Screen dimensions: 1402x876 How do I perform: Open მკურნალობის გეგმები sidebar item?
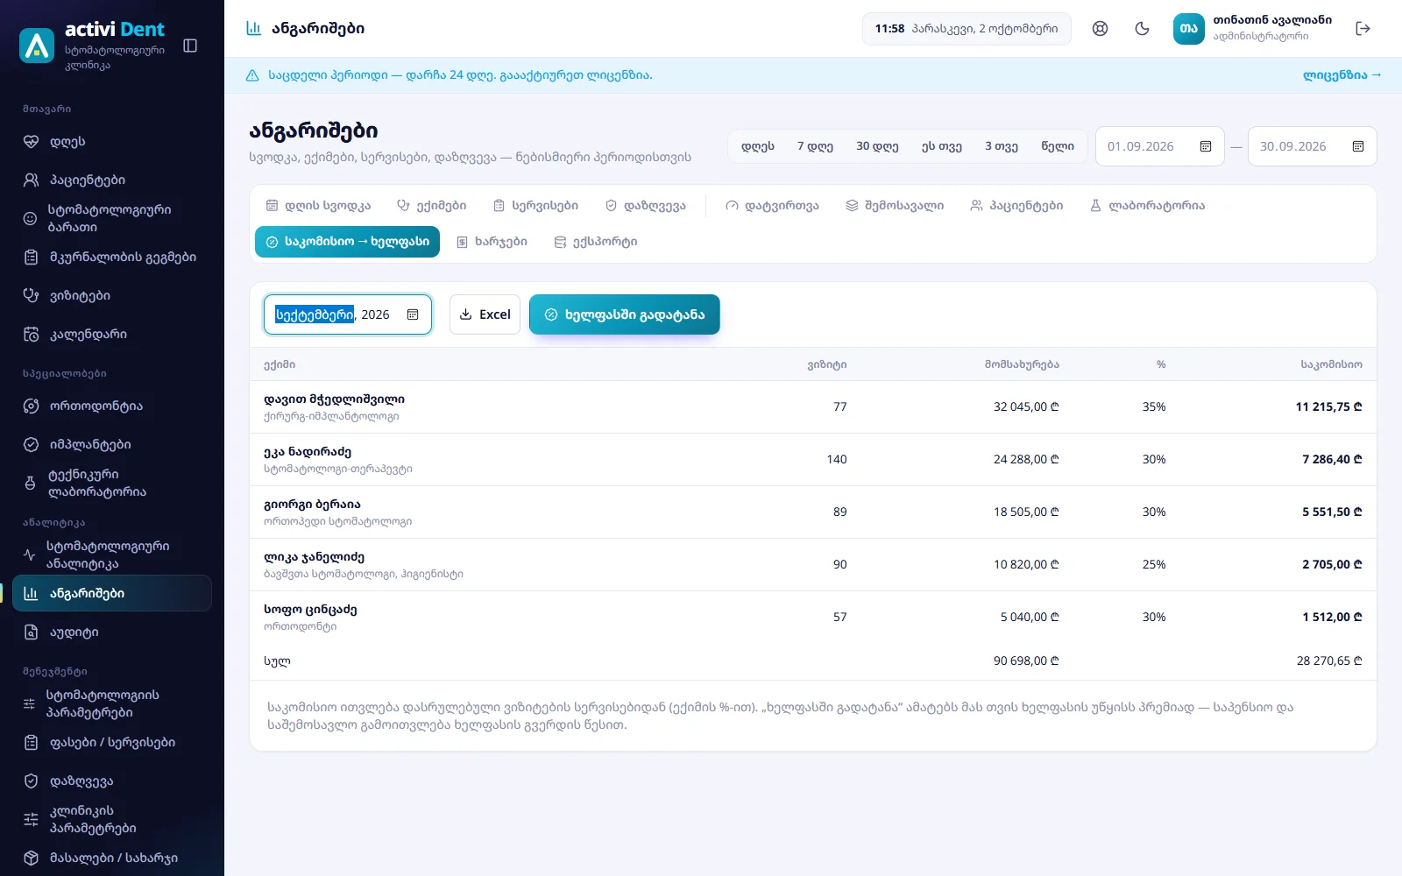tap(112, 257)
